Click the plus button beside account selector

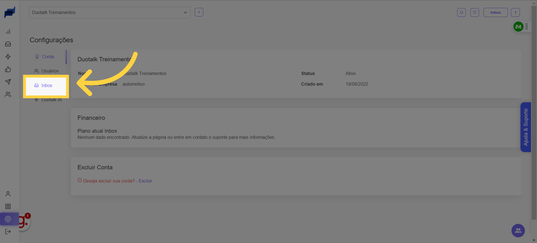point(199,12)
